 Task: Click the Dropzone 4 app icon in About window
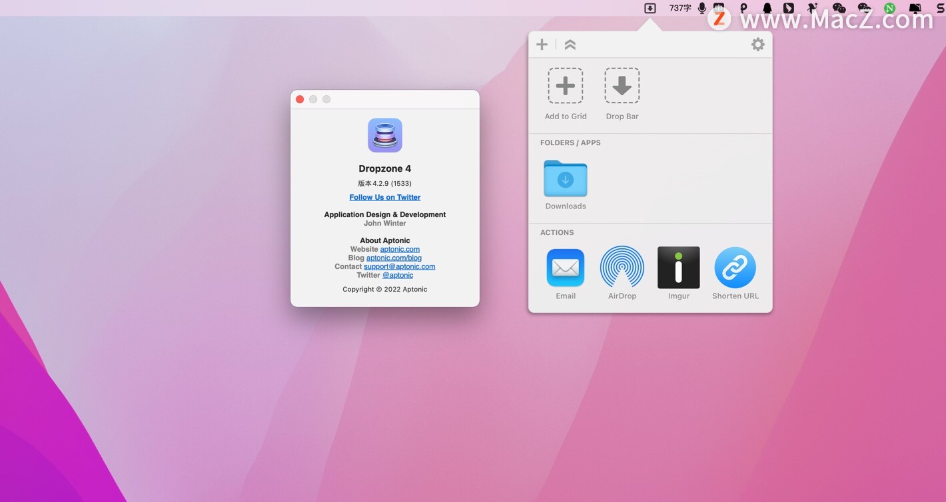tap(385, 135)
